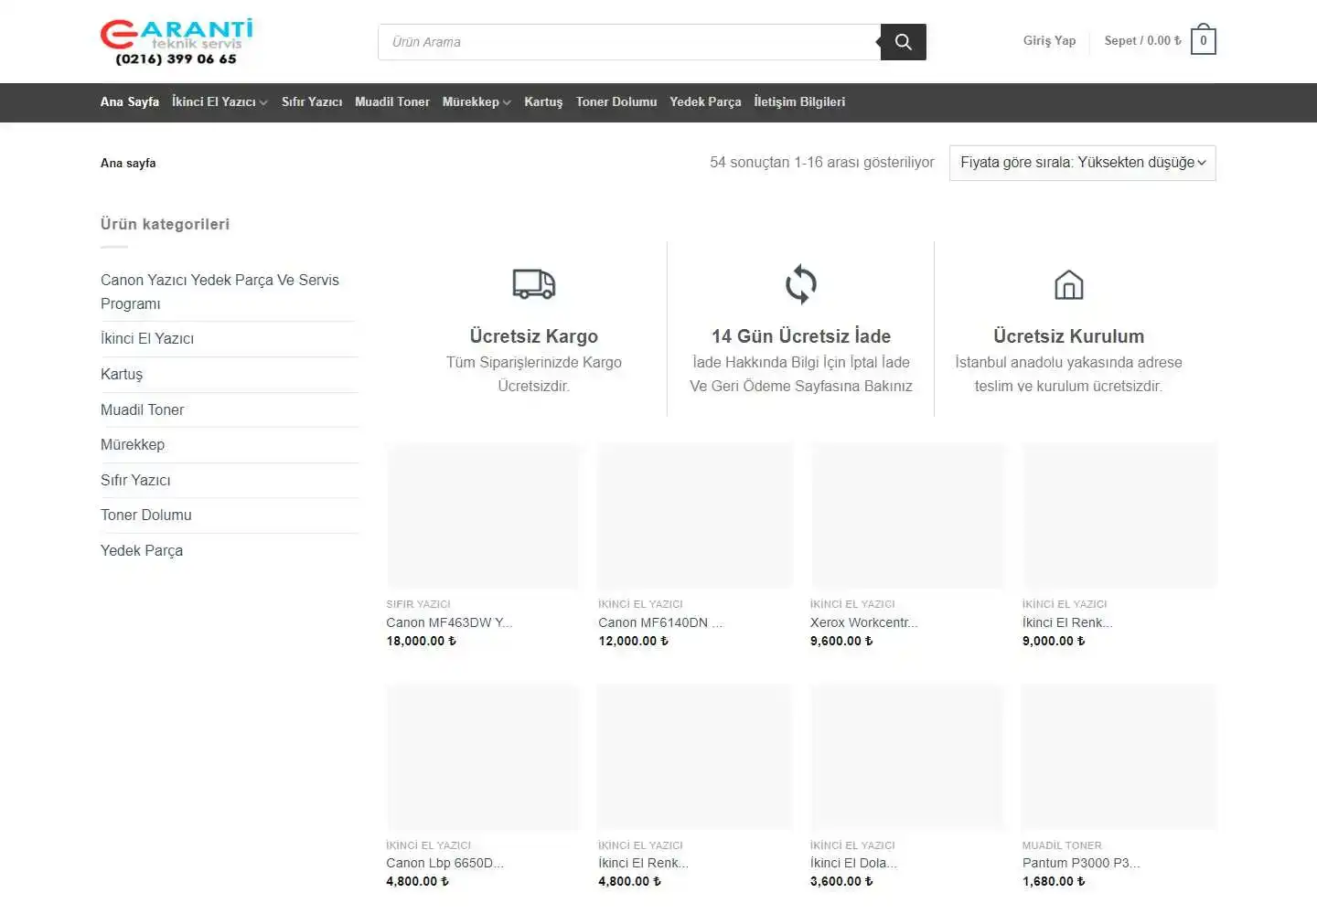The height and width of the screenshot is (914, 1317).
Task: Open Toner Dolumu in the navigation bar
Action: click(x=616, y=101)
